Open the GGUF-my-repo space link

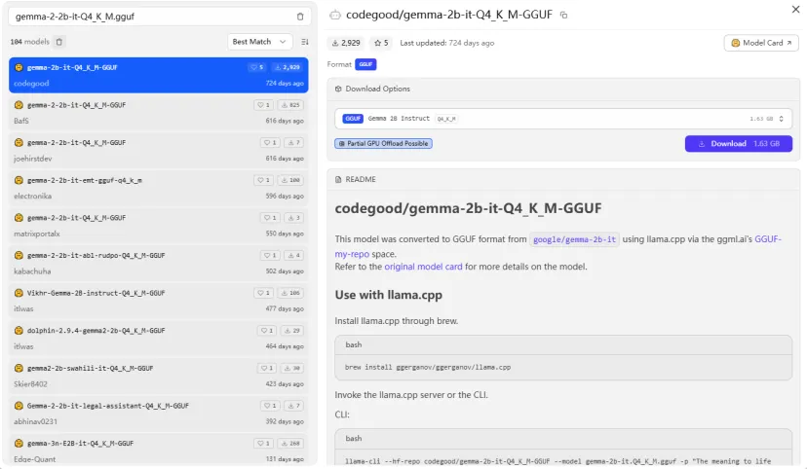click(x=558, y=246)
